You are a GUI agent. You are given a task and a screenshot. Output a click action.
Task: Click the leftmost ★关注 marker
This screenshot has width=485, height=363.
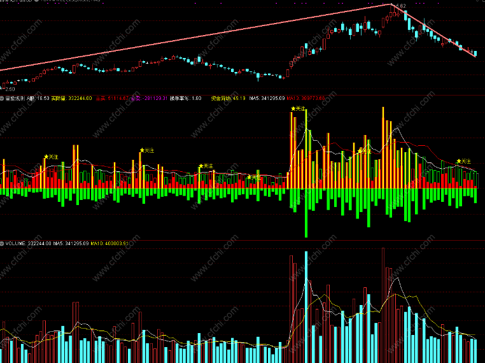(x=51, y=157)
